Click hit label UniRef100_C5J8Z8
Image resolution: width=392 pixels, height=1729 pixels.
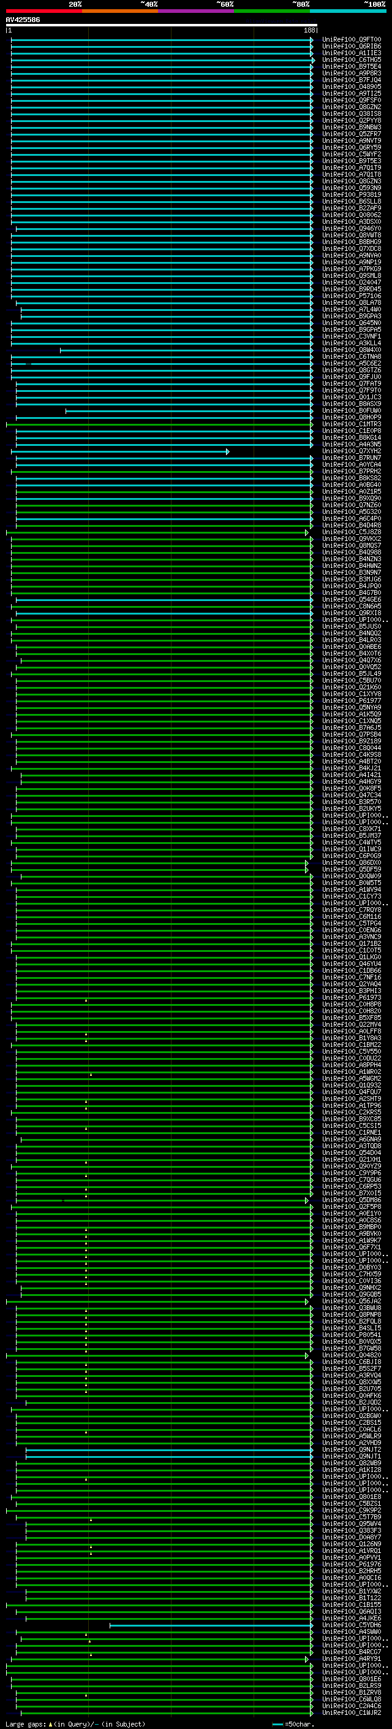click(x=352, y=532)
